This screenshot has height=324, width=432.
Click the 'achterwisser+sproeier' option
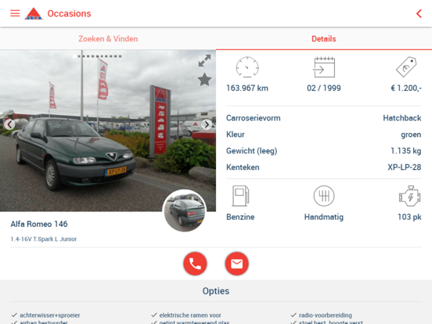coord(49,315)
